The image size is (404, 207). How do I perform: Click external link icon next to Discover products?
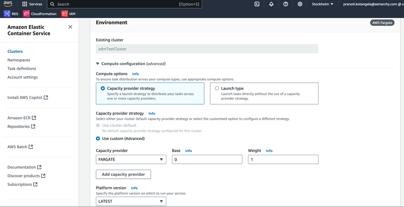click(43, 176)
